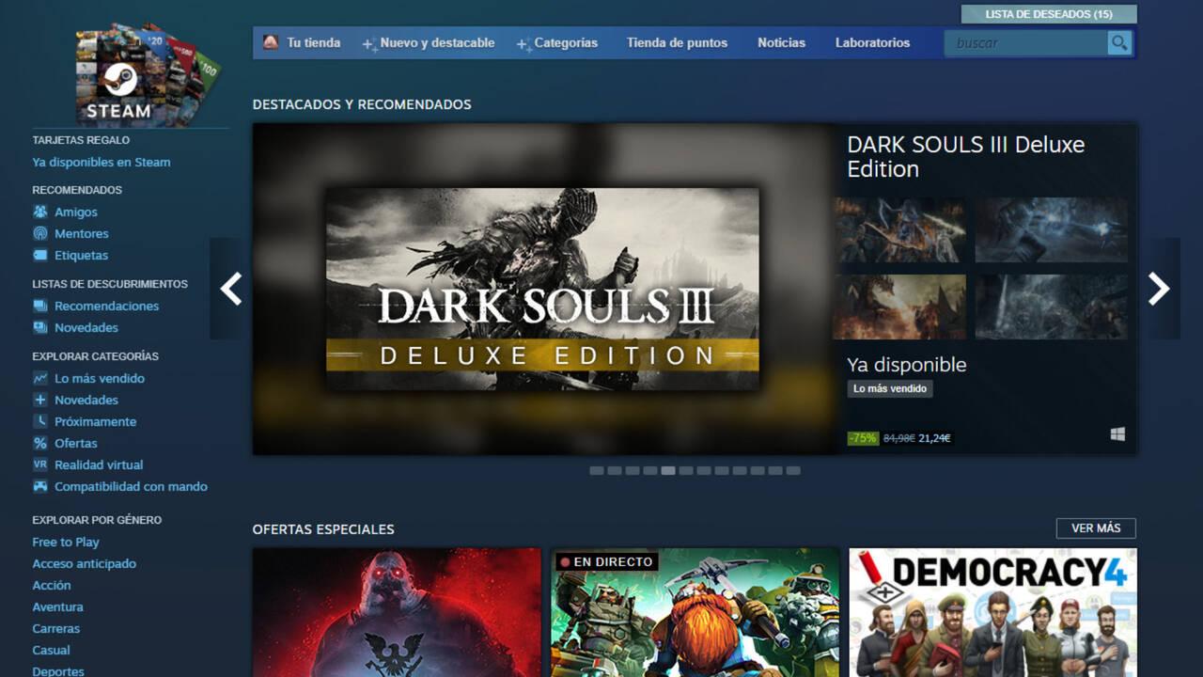Screen dimensions: 1203x677
Task: Open the Deportes genre link
Action: tap(58, 670)
